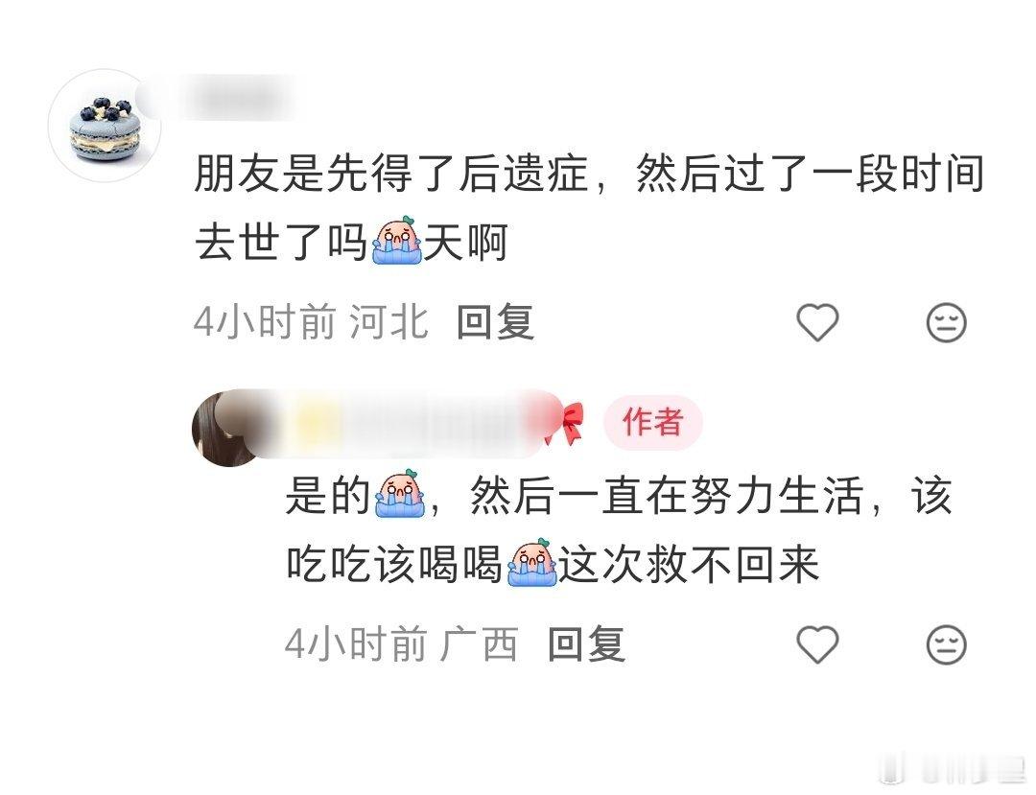
Task: Tap the crying emoji before 这次救不回来
Action: (x=531, y=563)
